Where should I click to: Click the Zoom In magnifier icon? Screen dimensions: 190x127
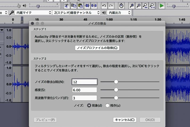click(x=132, y=5)
